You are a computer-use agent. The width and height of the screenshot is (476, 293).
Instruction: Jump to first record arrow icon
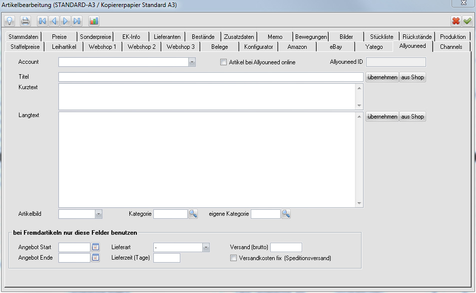coord(42,21)
